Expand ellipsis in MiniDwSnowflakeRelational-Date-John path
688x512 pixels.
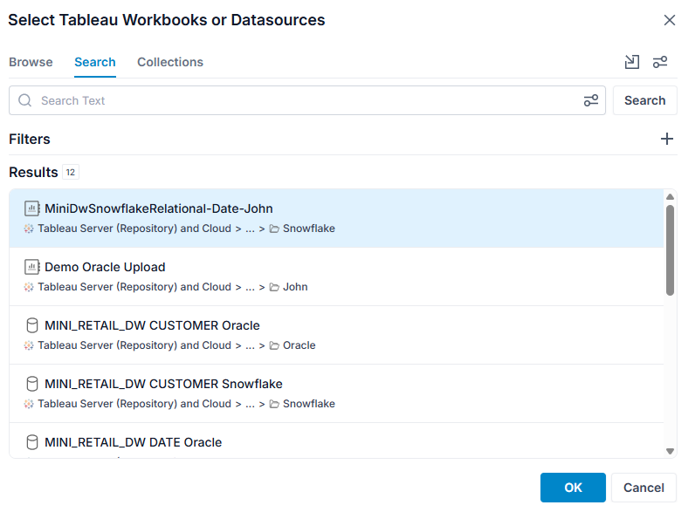click(x=250, y=229)
